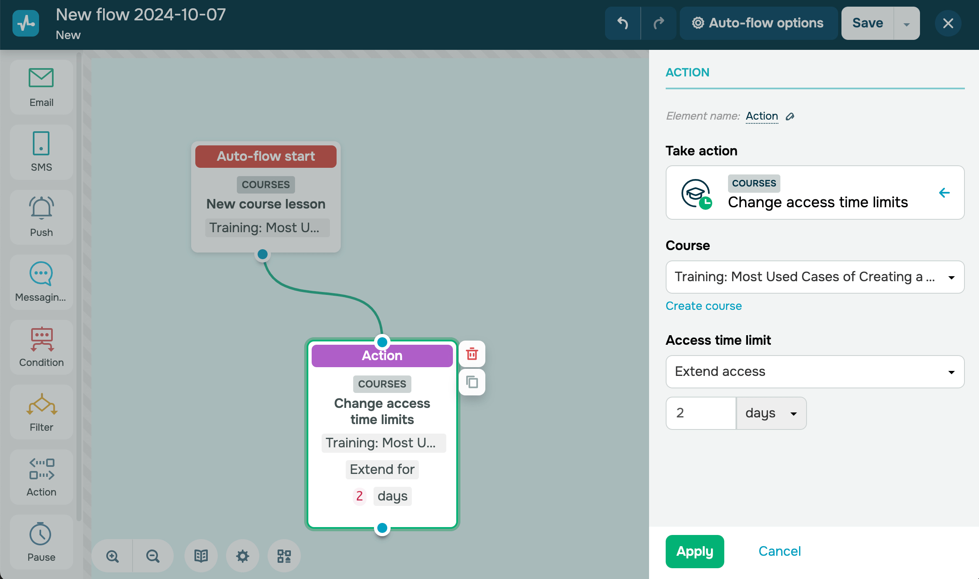Click the undo arrow button

pos(622,23)
